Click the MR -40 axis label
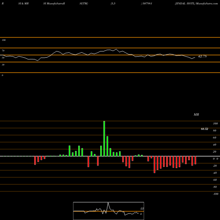The height and width of the screenshot is (220, 220). (x=215, y=173)
